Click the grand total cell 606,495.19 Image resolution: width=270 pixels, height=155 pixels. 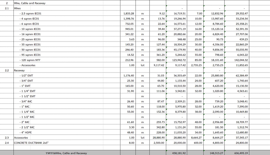tap(240, 153)
